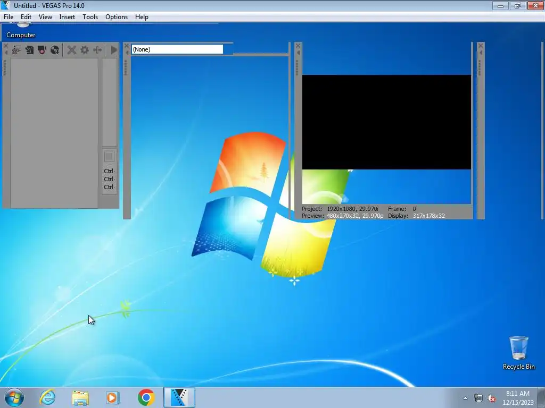Open the View menu

(x=45, y=16)
